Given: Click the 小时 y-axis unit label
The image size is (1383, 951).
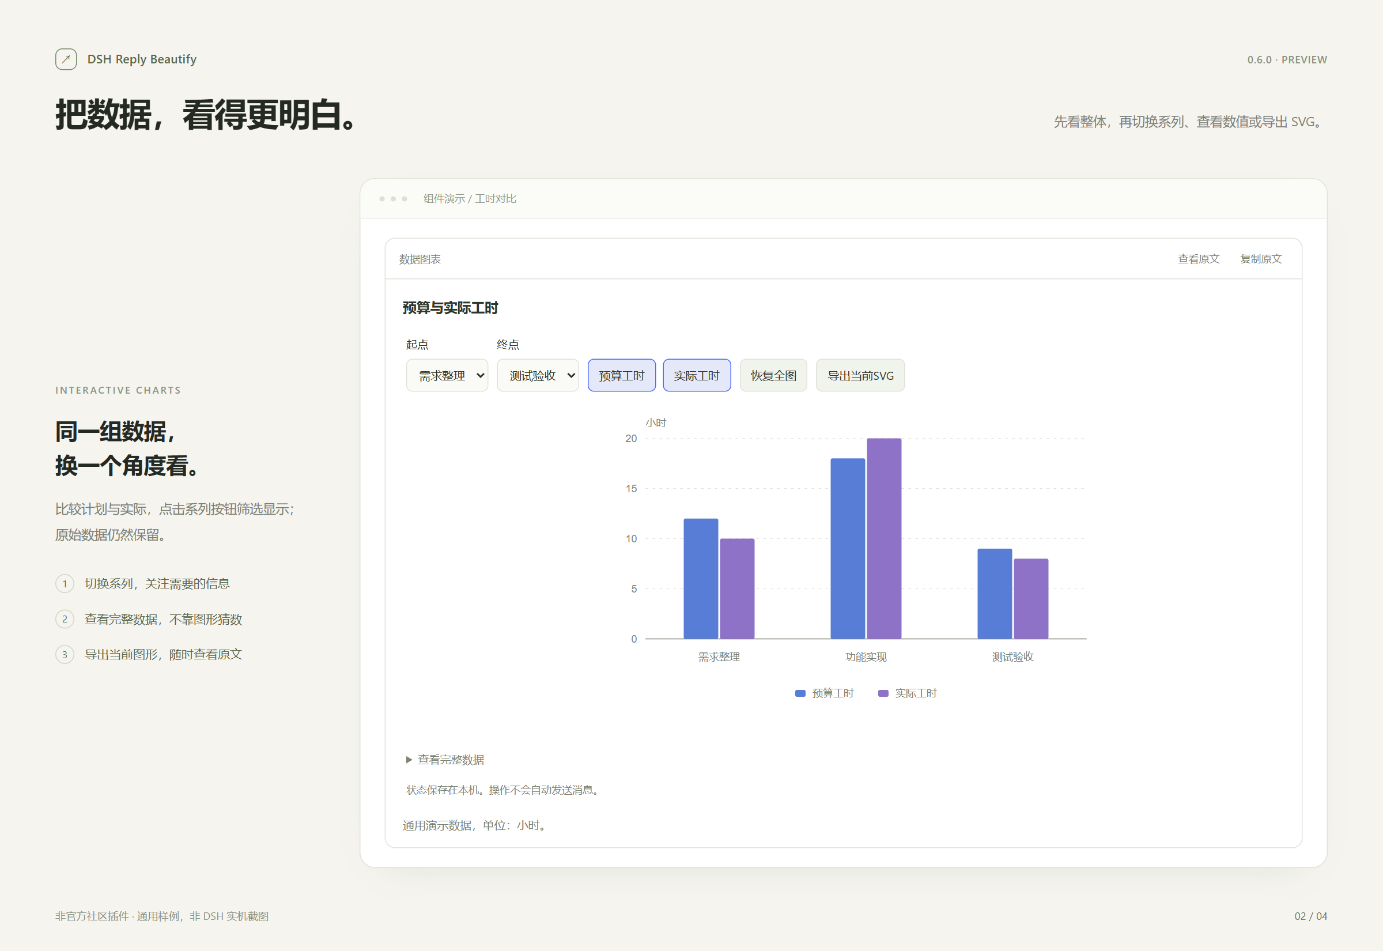Looking at the screenshot, I should (656, 422).
